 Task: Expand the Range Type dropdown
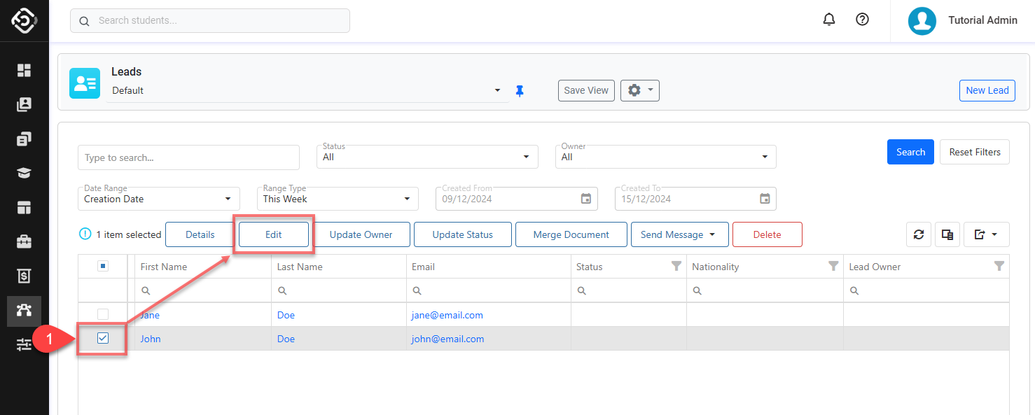click(338, 199)
